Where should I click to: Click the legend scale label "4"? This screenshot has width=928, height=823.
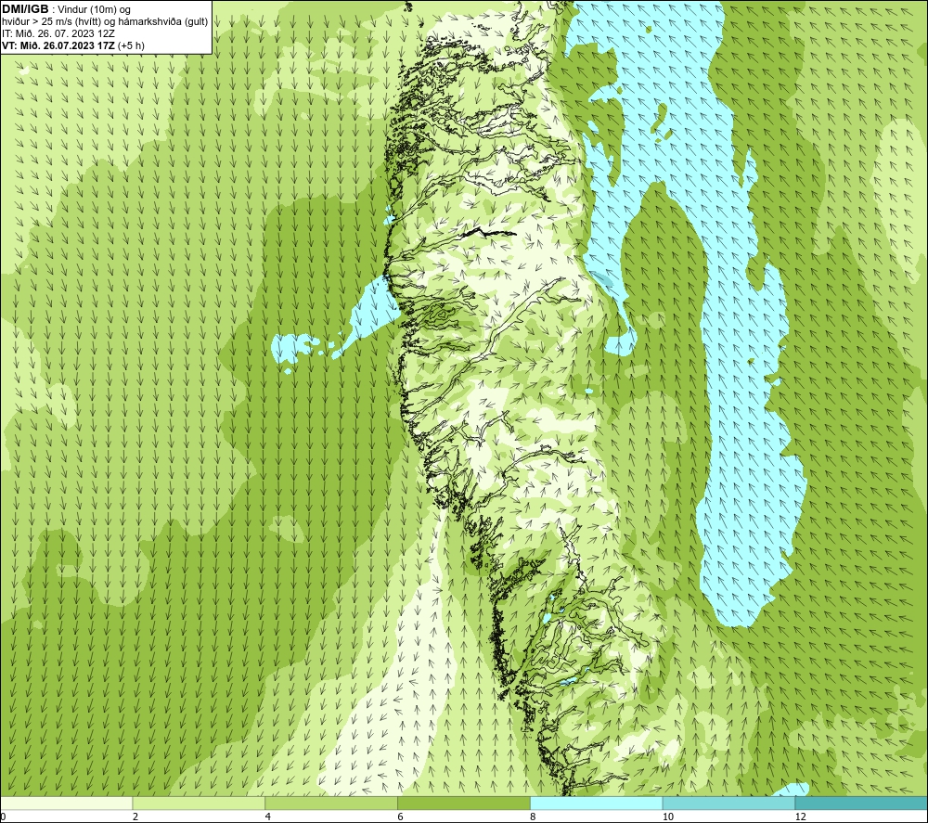coord(268,817)
